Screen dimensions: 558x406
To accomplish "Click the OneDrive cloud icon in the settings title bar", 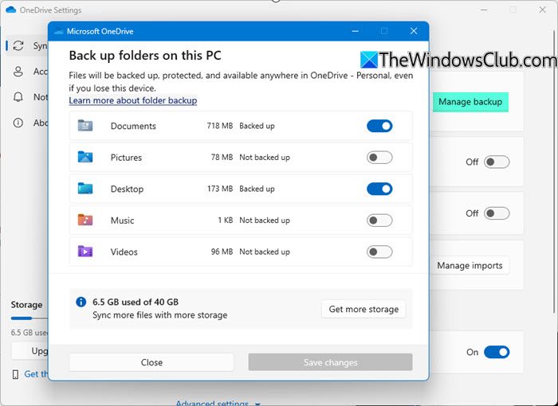I will coord(11,10).
